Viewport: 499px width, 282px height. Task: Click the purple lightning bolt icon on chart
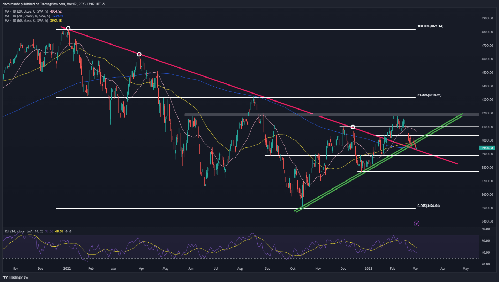(x=416, y=223)
